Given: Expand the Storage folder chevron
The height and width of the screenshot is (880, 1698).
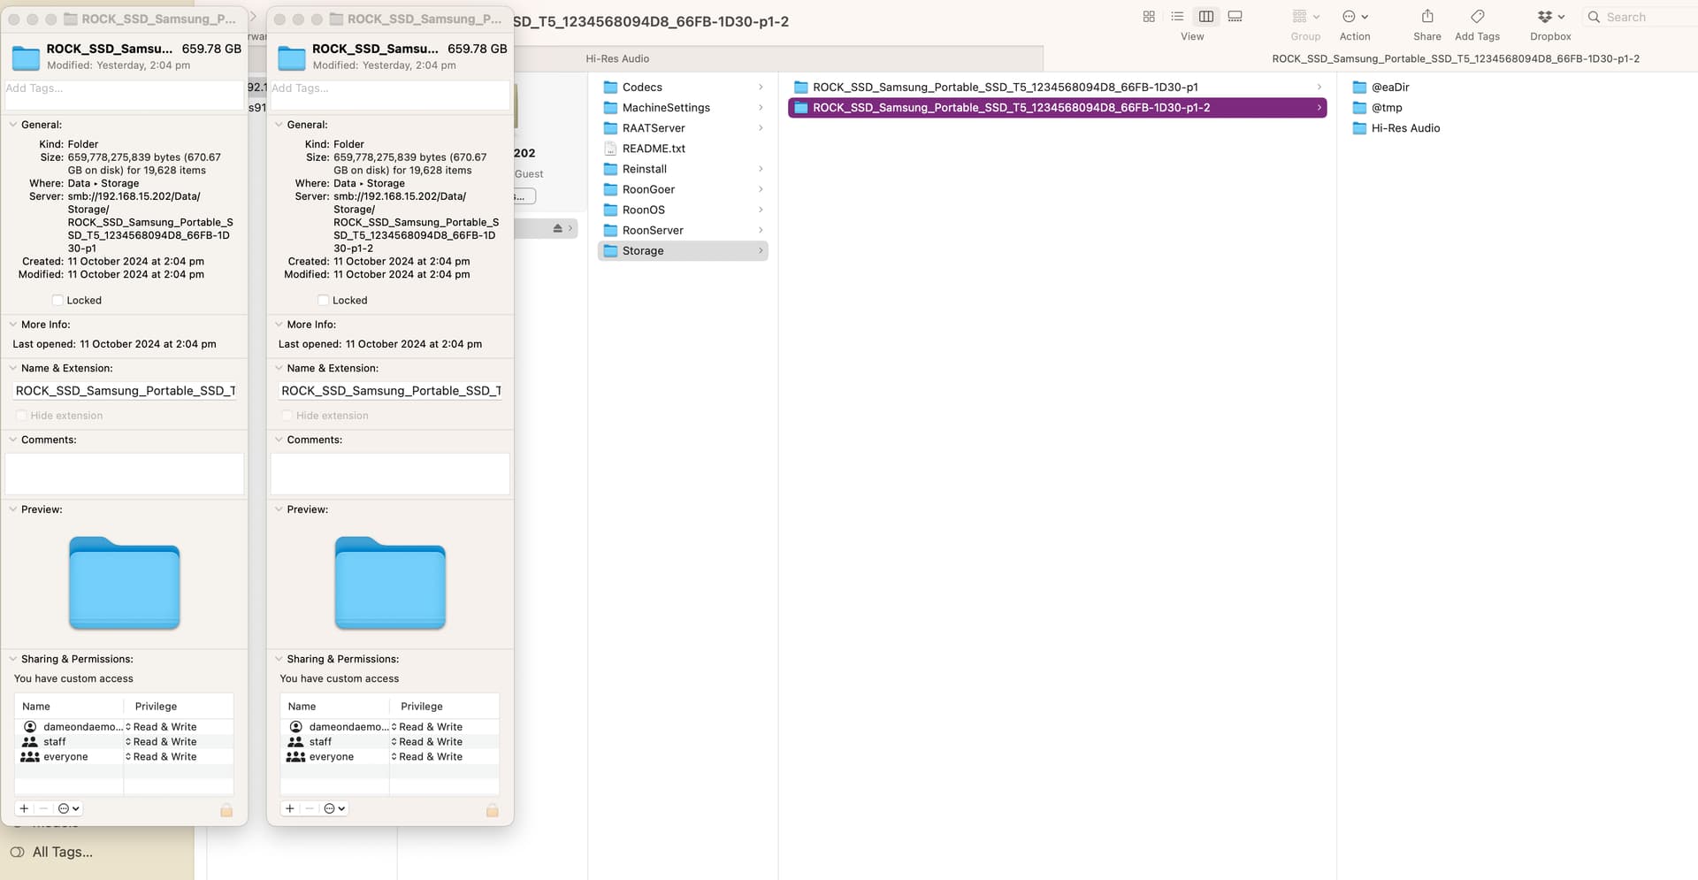Looking at the screenshot, I should point(761,250).
